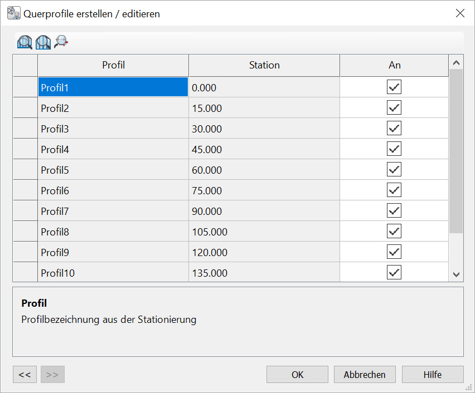The width and height of the screenshot is (475, 393).
Task: Select the row header of Profil6
Action: pyautogui.click(x=25, y=190)
